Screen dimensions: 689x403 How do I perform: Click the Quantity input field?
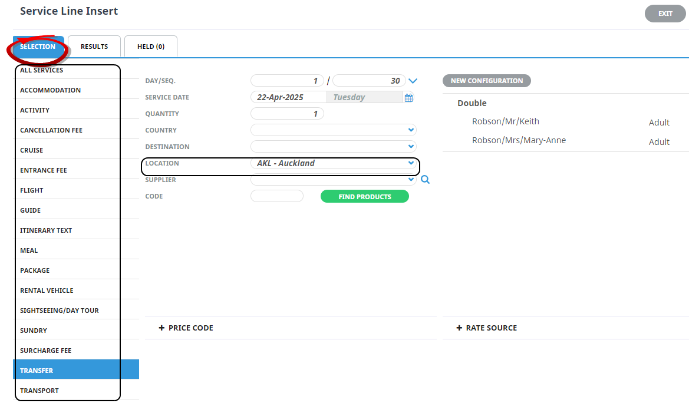click(287, 114)
